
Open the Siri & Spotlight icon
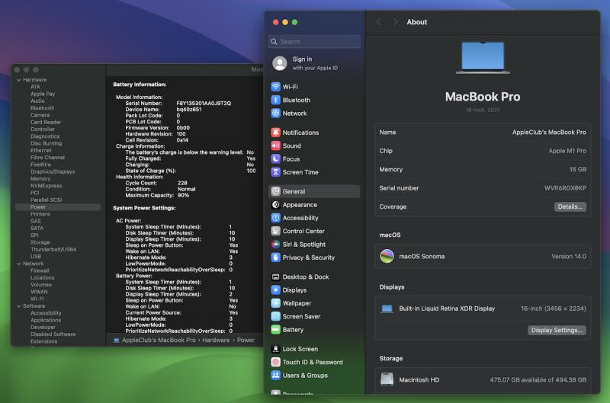coord(276,245)
